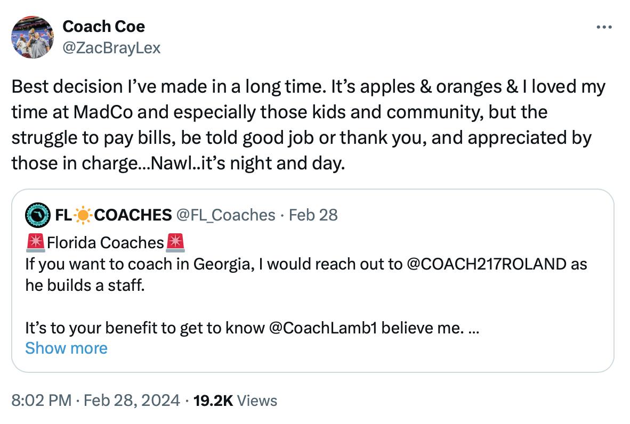Open the @ZacBrayLex handle link
This screenshot has width=630, height=424.
tap(111, 48)
